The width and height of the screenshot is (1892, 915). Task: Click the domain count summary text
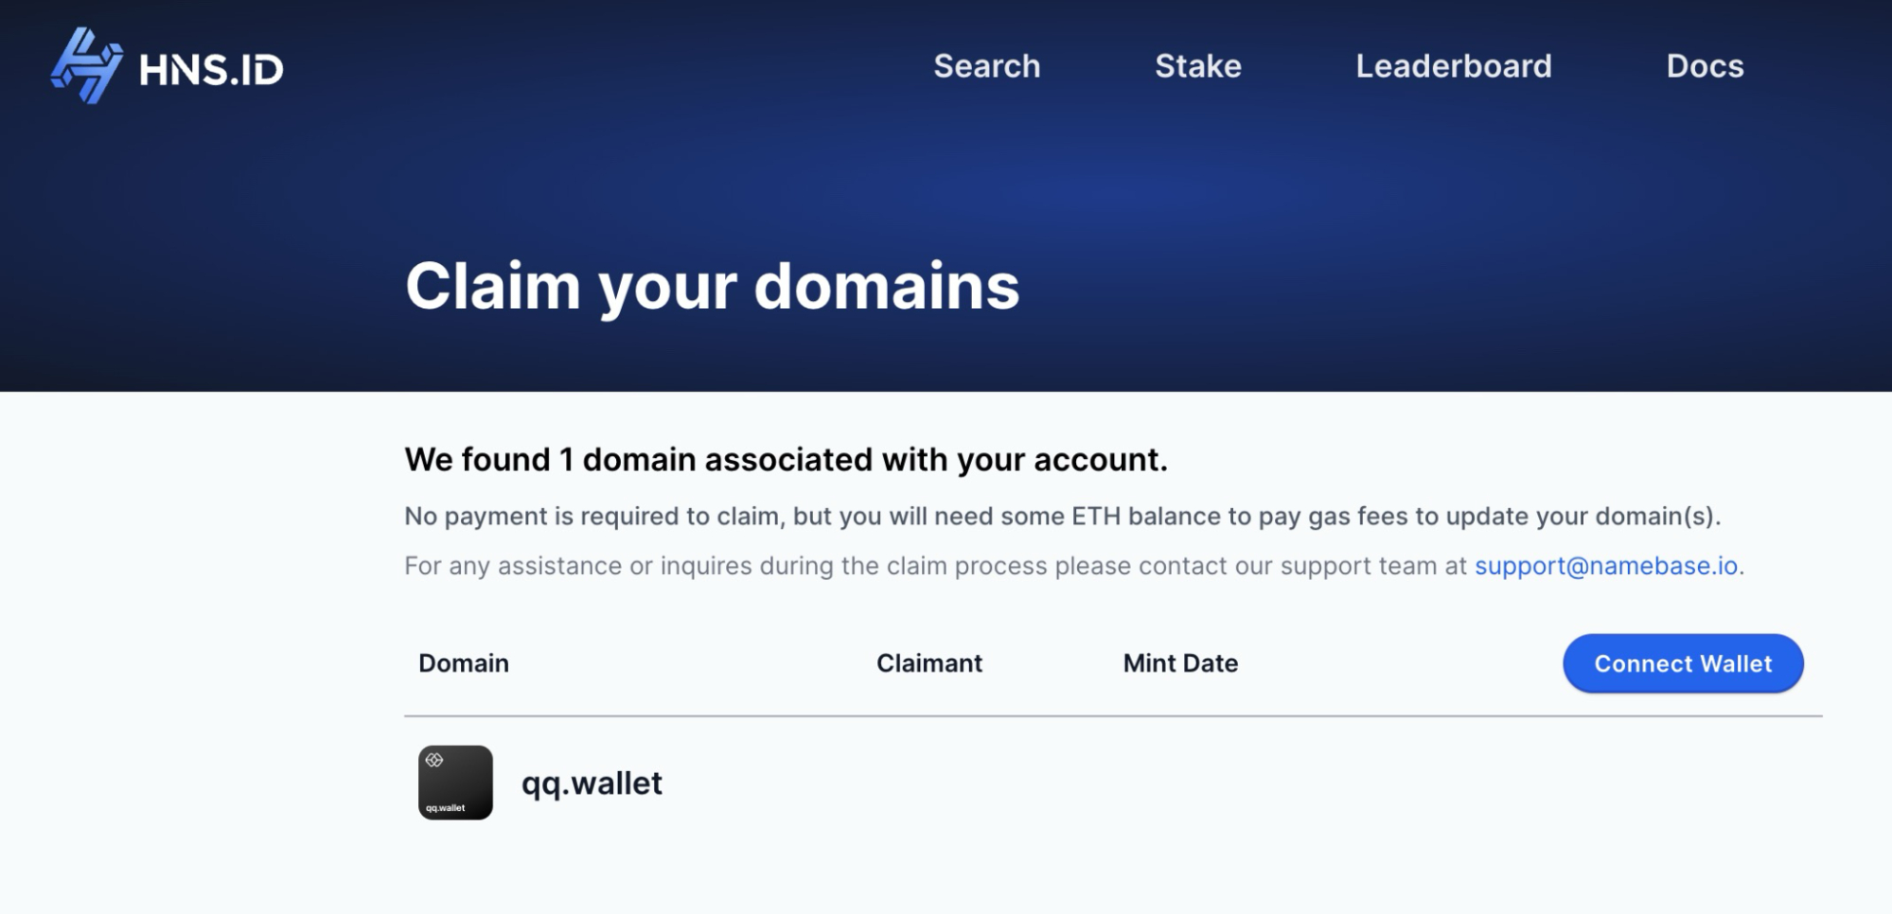[x=787, y=460]
